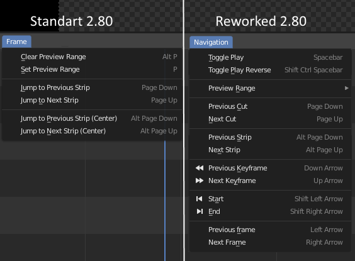The width and height of the screenshot is (355, 261).
Task: Select Jump to Previous Strip
Action: 92,87
